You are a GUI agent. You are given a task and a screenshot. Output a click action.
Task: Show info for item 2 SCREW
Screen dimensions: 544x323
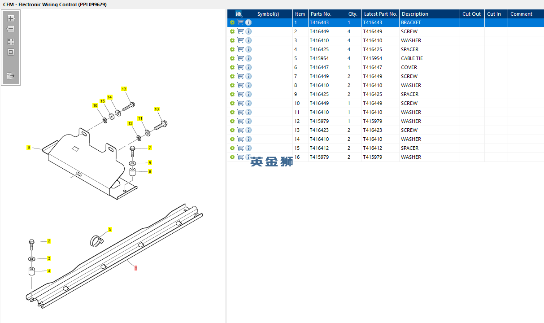click(248, 31)
